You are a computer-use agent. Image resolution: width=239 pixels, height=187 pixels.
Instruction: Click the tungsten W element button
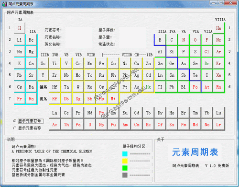coord(78,87)
